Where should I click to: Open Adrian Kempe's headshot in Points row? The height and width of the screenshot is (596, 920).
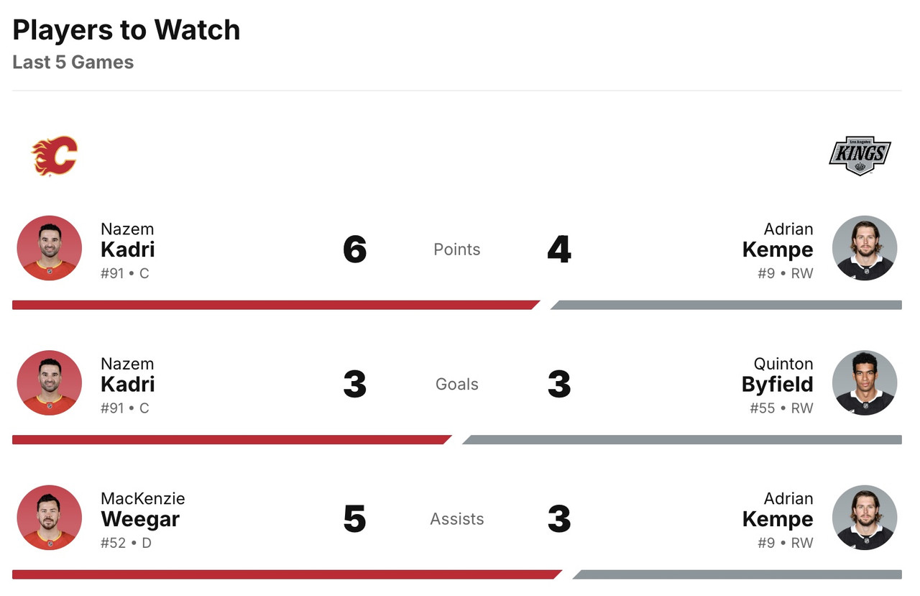[x=864, y=248]
